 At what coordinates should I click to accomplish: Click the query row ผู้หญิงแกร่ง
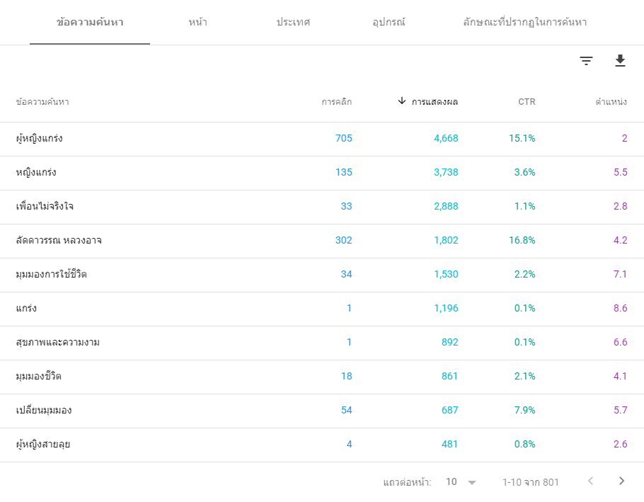(x=322, y=139)
